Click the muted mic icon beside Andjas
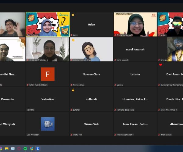This screenshot has height=152, width=183. pos(159,35)
